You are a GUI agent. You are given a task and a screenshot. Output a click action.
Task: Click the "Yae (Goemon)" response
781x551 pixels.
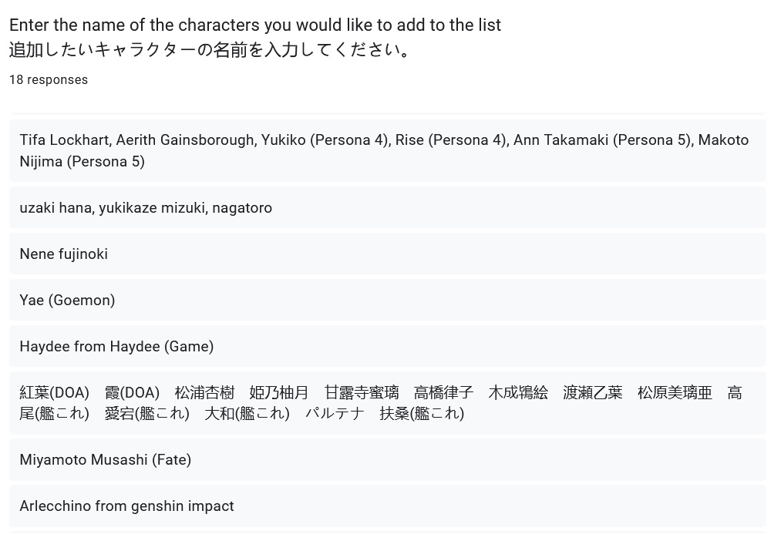67,301
